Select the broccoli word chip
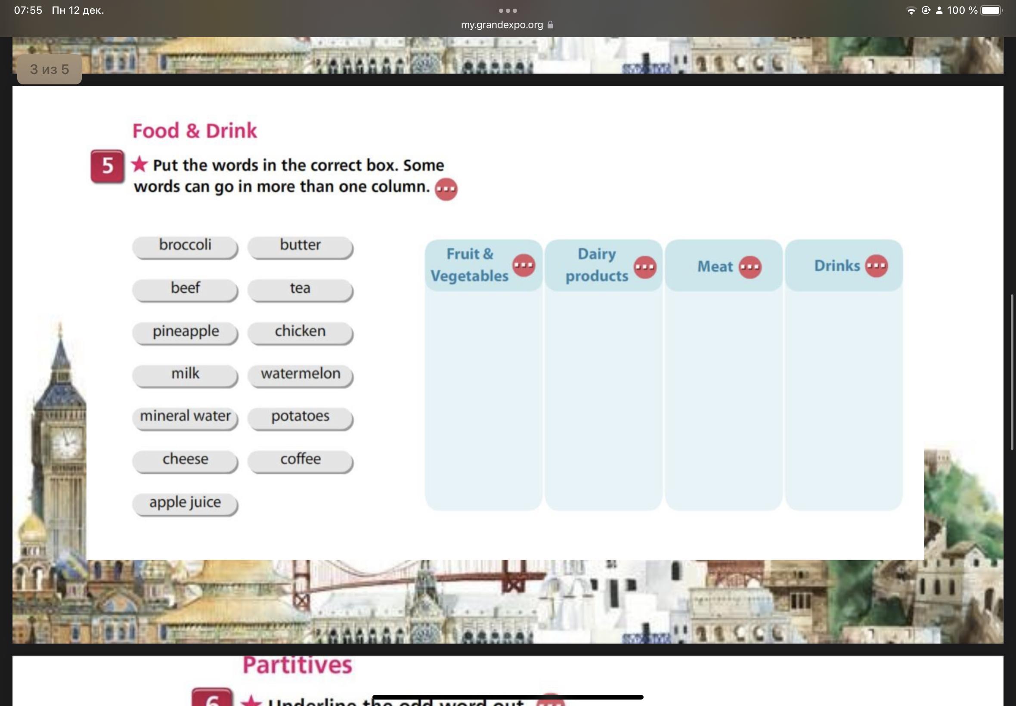1016x706 pixels. coord(185,246)
